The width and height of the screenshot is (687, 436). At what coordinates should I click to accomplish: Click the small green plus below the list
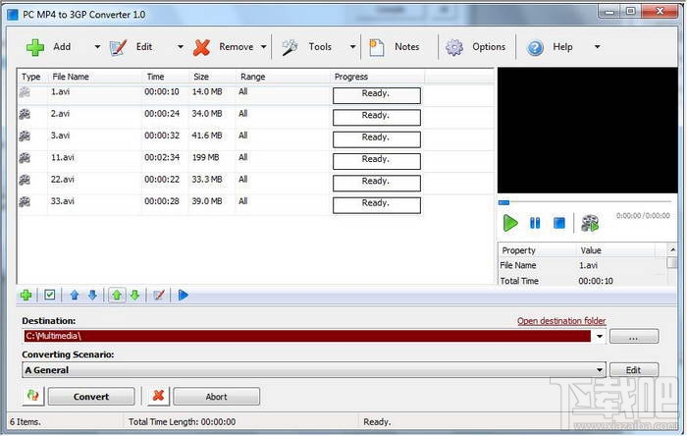(x=26, y=295)
